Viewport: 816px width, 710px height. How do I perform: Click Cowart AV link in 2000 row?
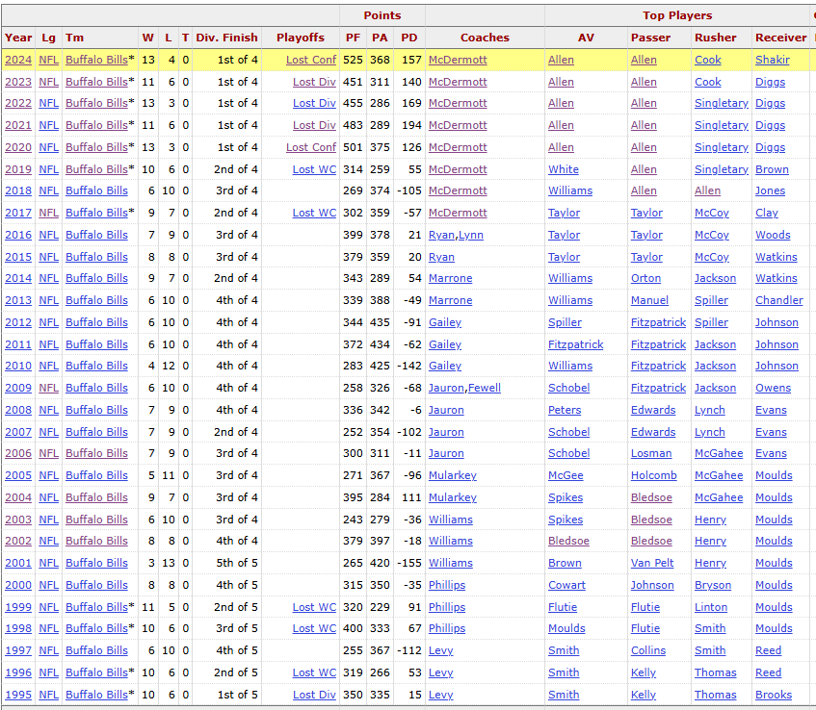(x=566, y=585)
